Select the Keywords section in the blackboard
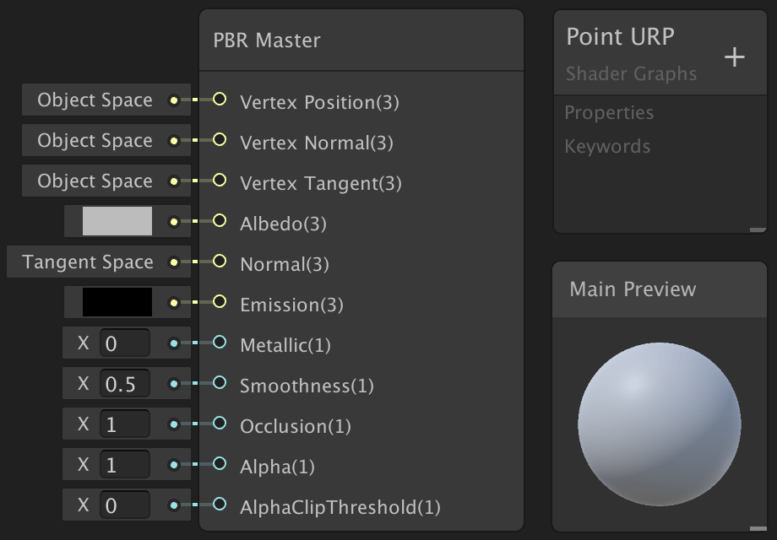The height and width of the screenshot is (540, 777). (x=607, y=147)
